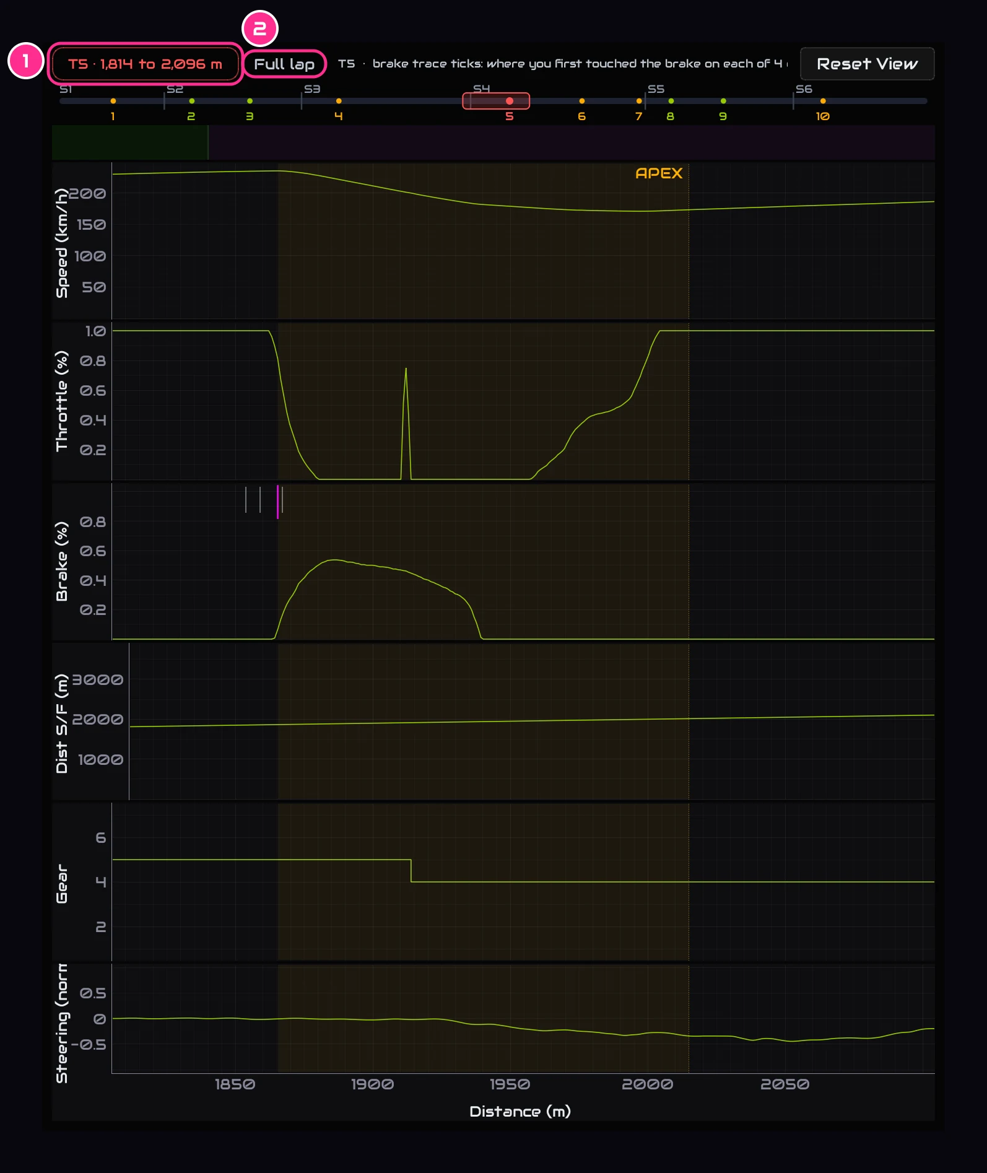This screenshot has height=1173, width=987.
Task: Click the T5 1,814 to 2,096 m range button
Action: [145, 64]
